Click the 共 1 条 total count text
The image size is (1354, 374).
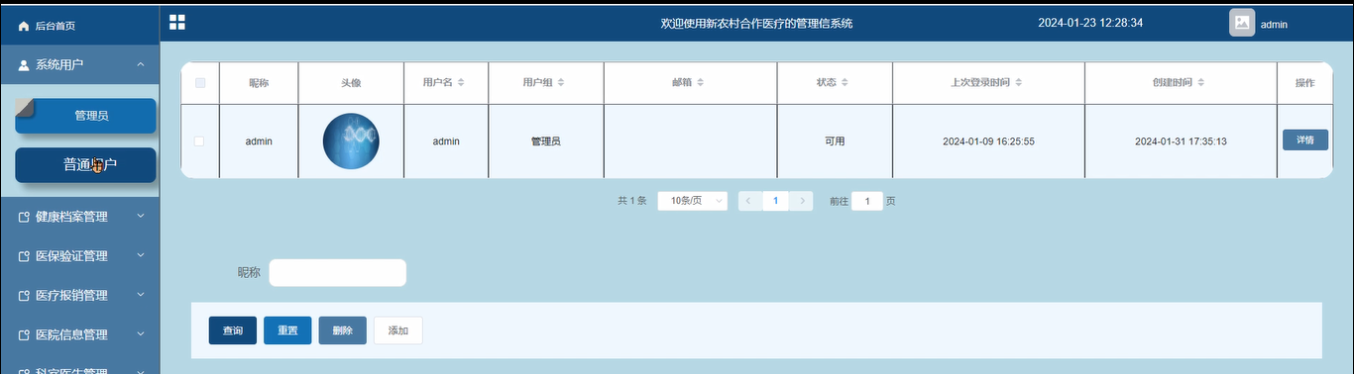pyautogui.click(x=631, y=201)
